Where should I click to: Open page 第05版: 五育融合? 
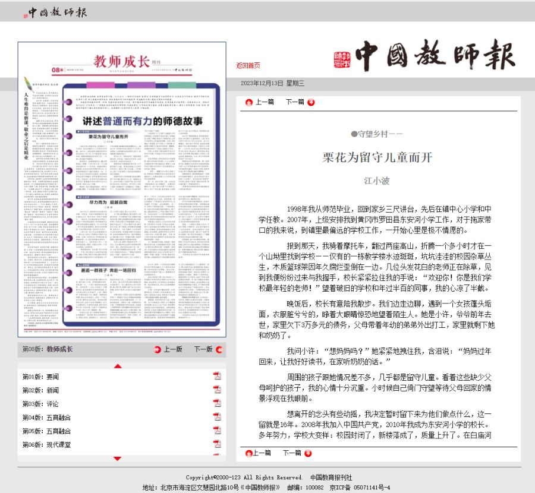point(46,431)
